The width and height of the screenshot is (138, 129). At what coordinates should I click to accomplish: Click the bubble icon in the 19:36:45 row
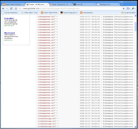pos(55,42)
